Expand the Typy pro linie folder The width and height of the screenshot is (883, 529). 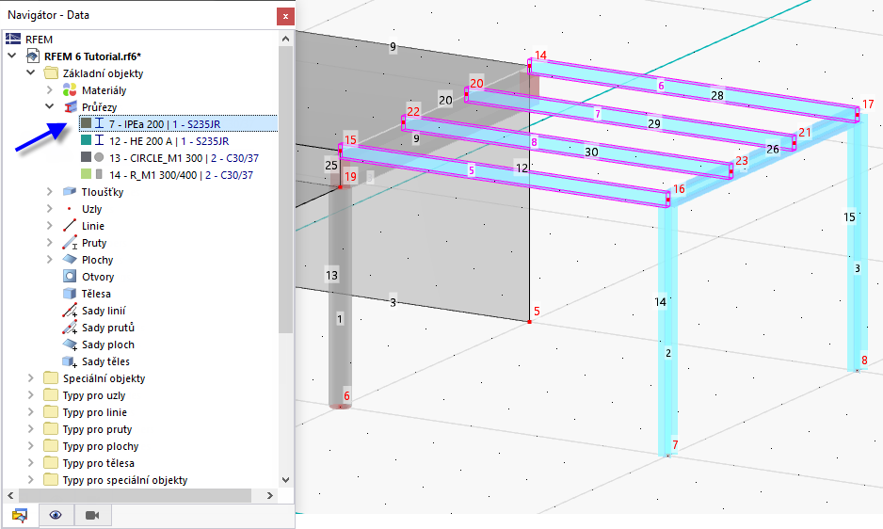31,412
